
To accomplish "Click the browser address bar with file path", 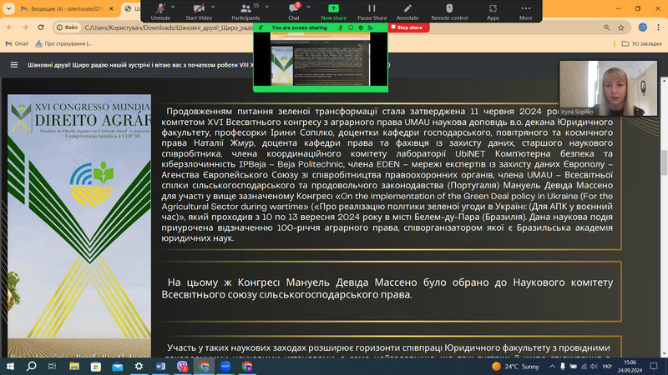I will 167,27.
